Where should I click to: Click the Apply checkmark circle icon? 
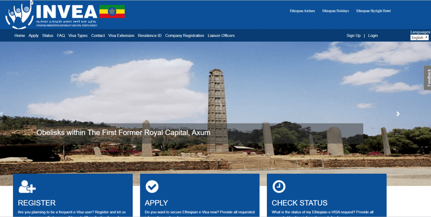coord(152,186)
